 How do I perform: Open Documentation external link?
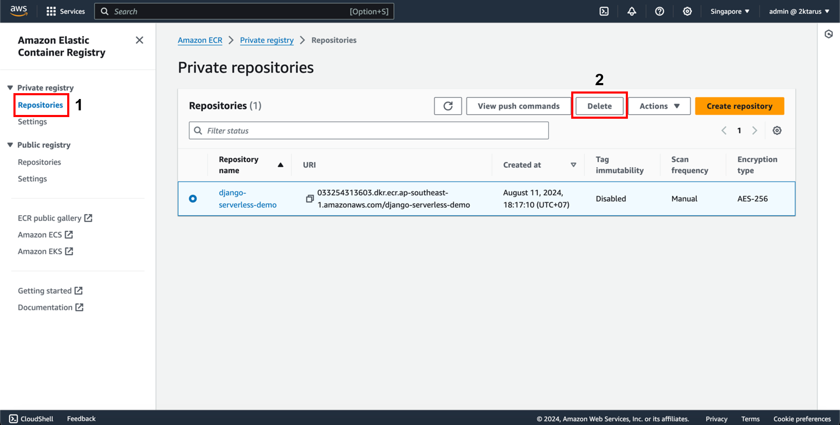click(51, 308)
